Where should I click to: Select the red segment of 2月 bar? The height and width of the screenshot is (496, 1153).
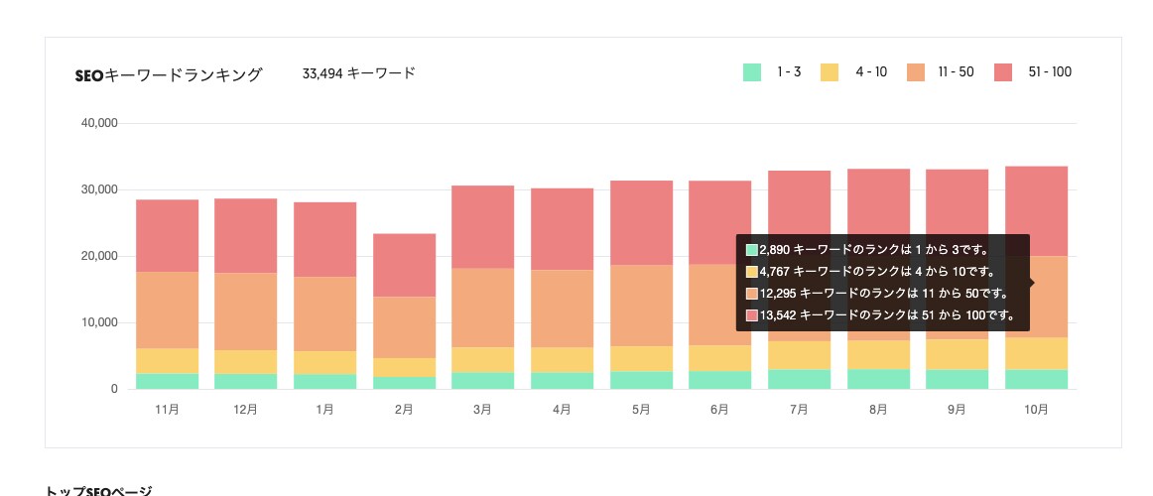405,265
